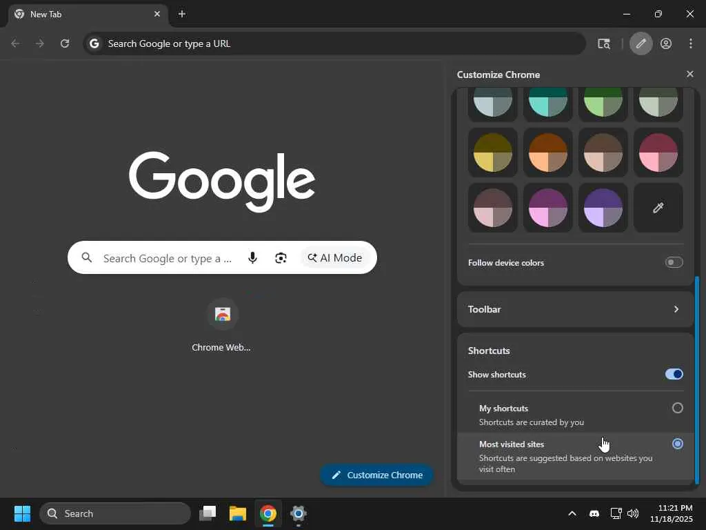Click the Google search box field
706x530 pixels.
pyautogui.click(x=222, y=258)
